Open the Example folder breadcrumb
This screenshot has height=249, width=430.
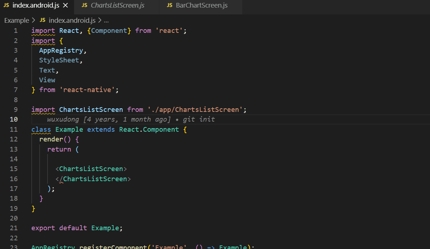coord(17,20)
